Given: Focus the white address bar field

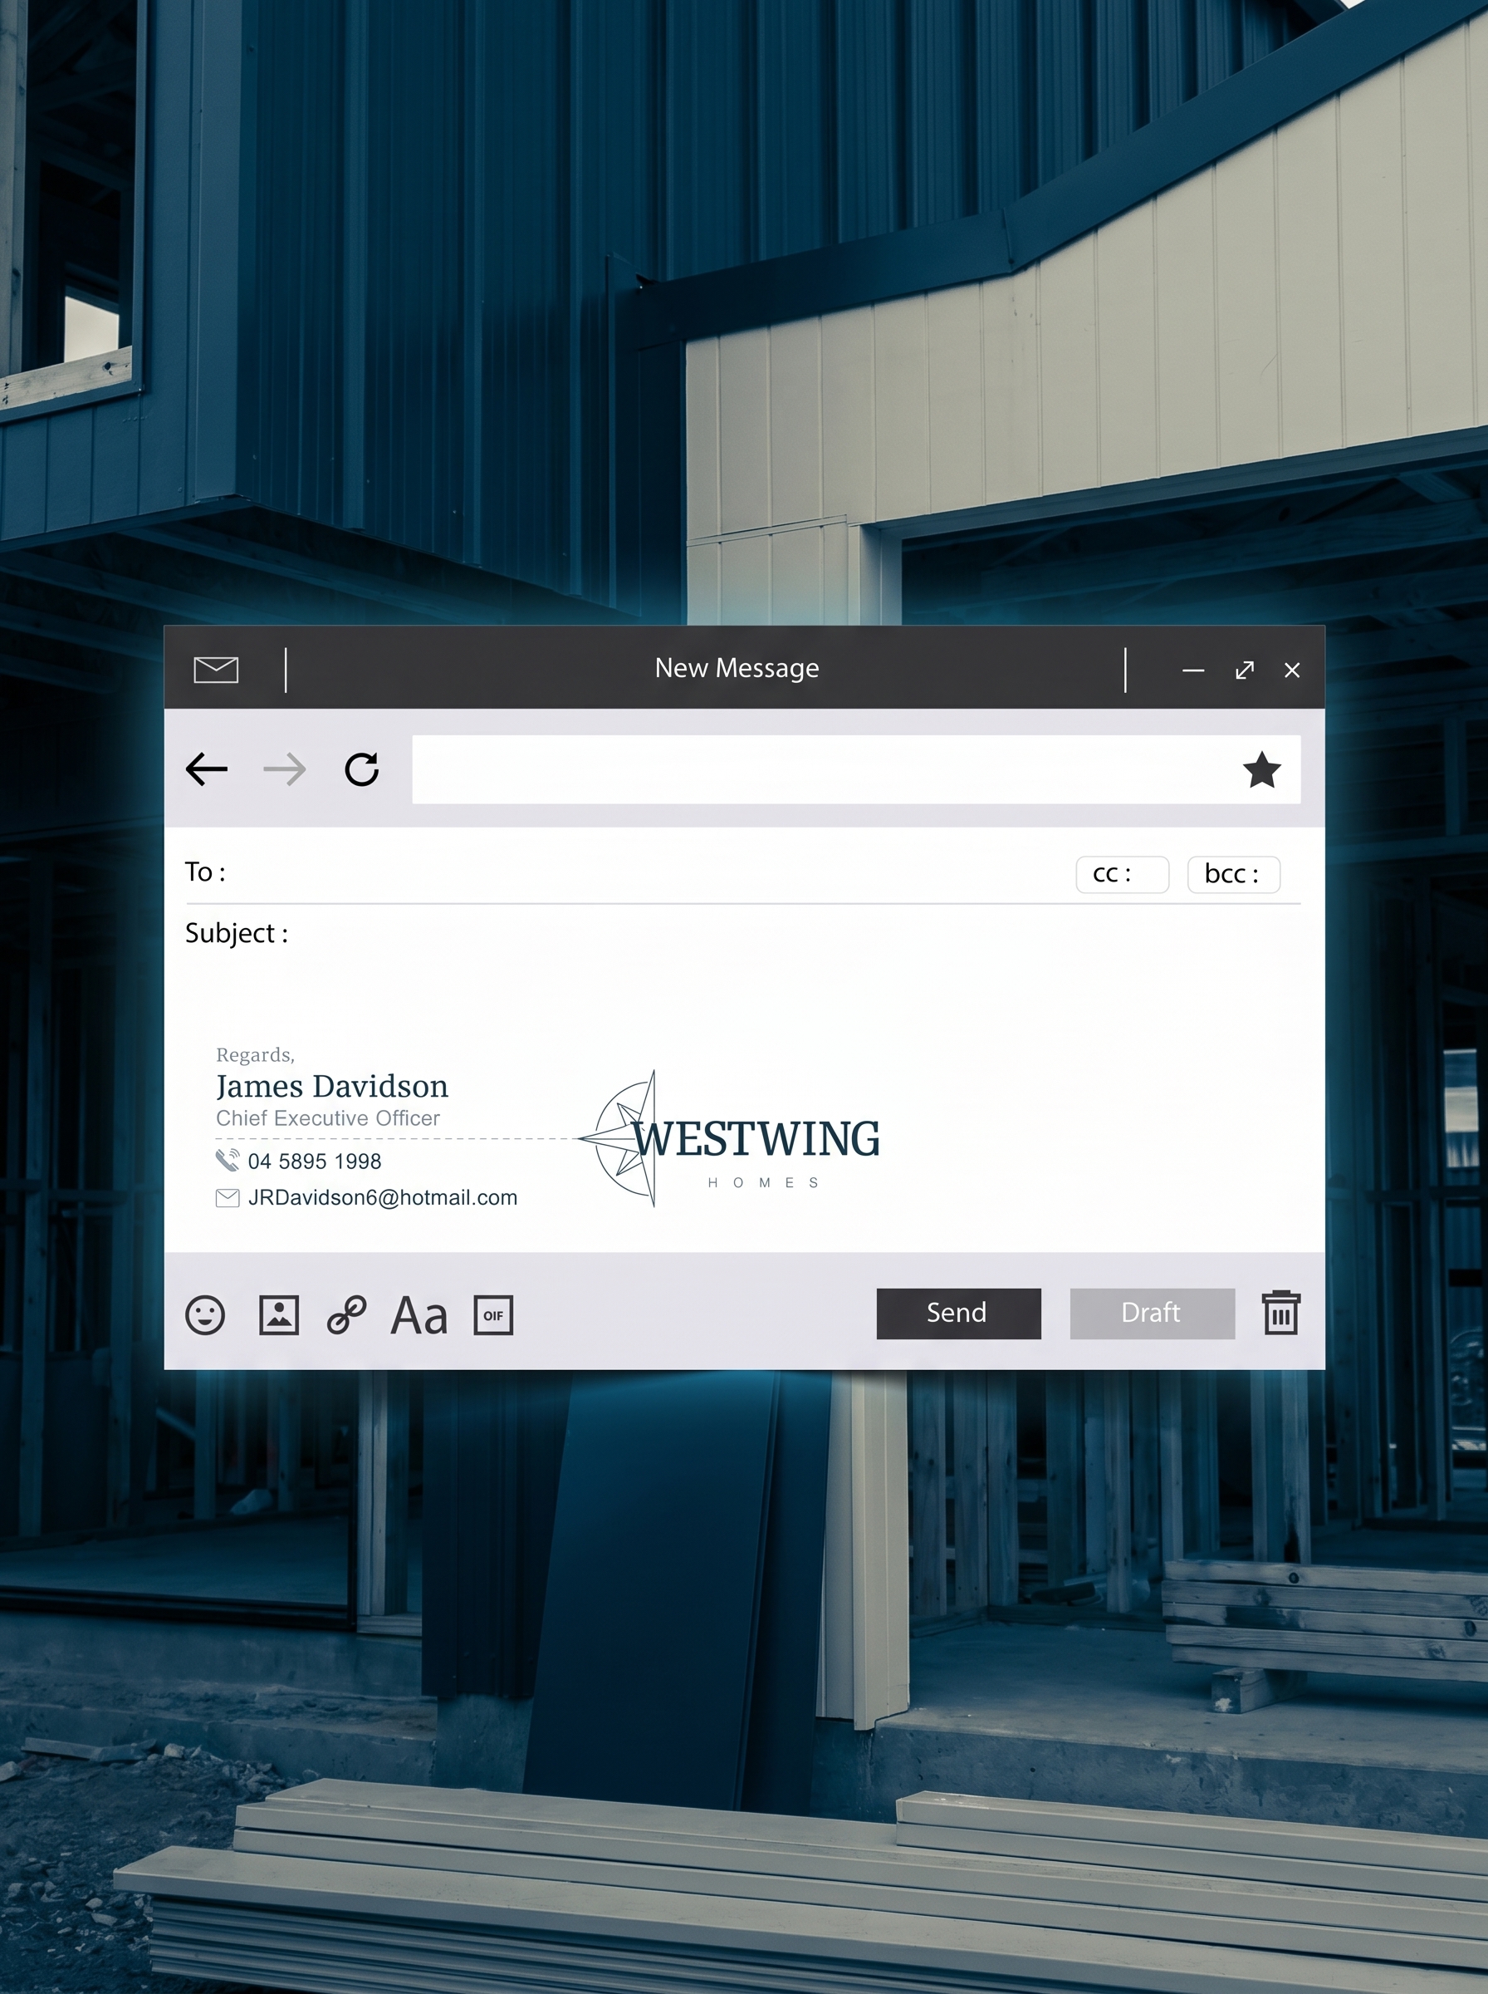Looking at the screenshot, I should 825,769.
